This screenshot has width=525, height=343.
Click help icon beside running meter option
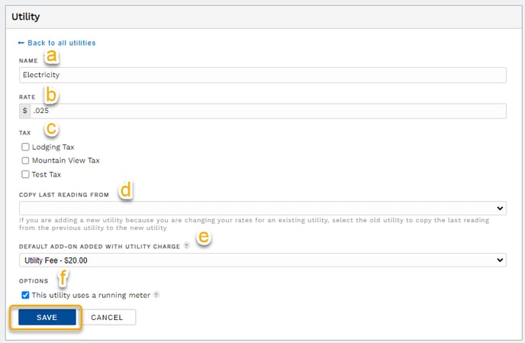pos(156,295)
